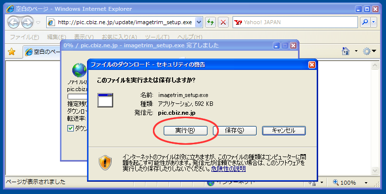Close the download progress window

click(293, 46)
